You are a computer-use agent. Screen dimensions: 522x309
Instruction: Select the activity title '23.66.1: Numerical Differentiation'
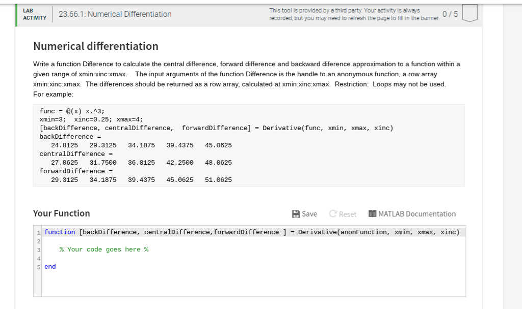[114, 14]
